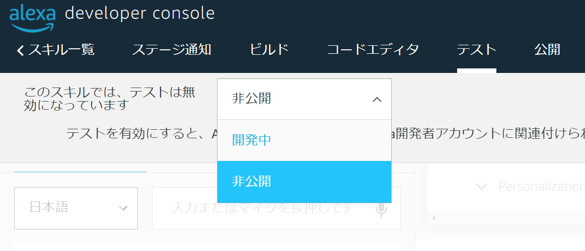Click 'developer console' title text
The height and width of the screenshot is (251, 585).
[140, 14]
